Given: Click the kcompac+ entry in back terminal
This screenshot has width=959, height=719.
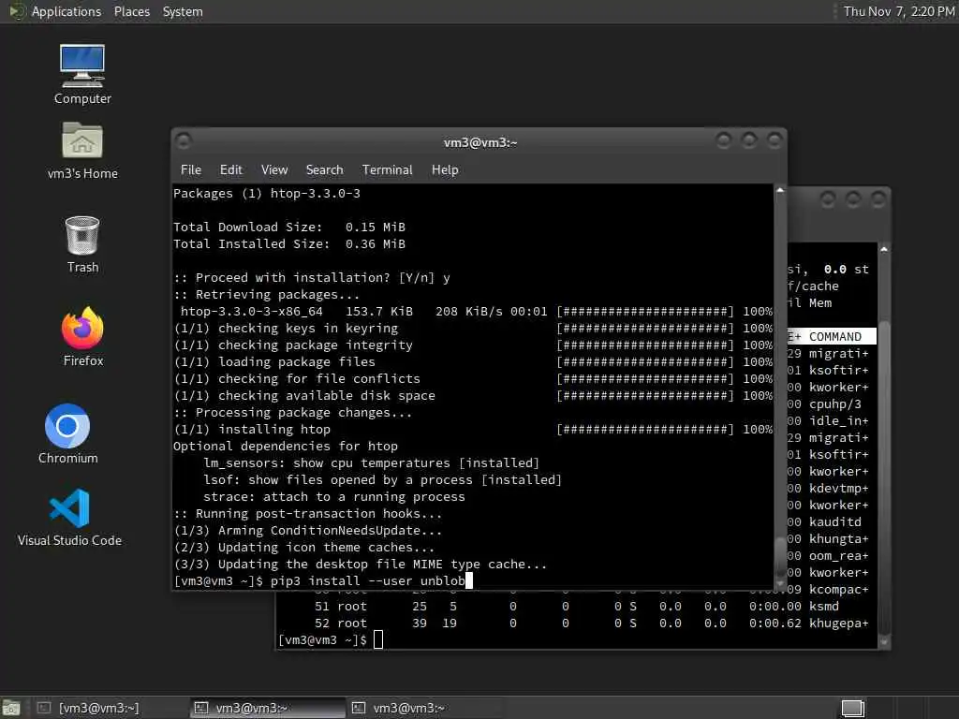Looking at the screenshot, I should point(838,590).
